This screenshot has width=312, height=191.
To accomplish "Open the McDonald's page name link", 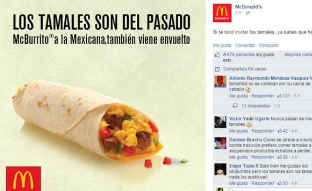I will click(x=248, y=7).
